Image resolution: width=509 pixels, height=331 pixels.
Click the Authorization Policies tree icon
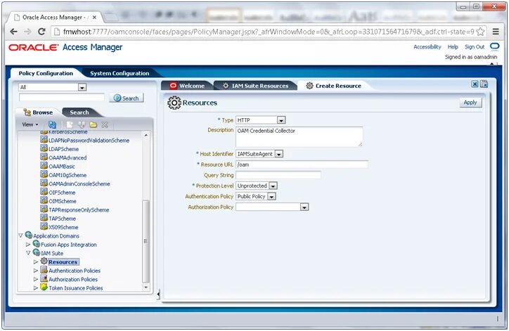(x=44, y=279)
